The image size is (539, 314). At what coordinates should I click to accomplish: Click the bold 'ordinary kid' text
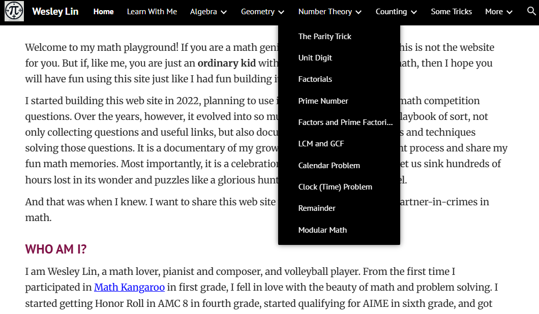226,63
